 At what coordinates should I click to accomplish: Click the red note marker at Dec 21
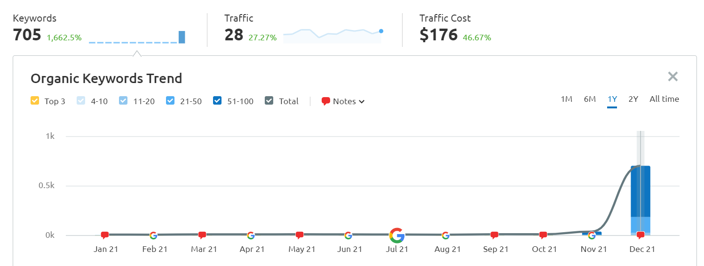coord(640,235)
